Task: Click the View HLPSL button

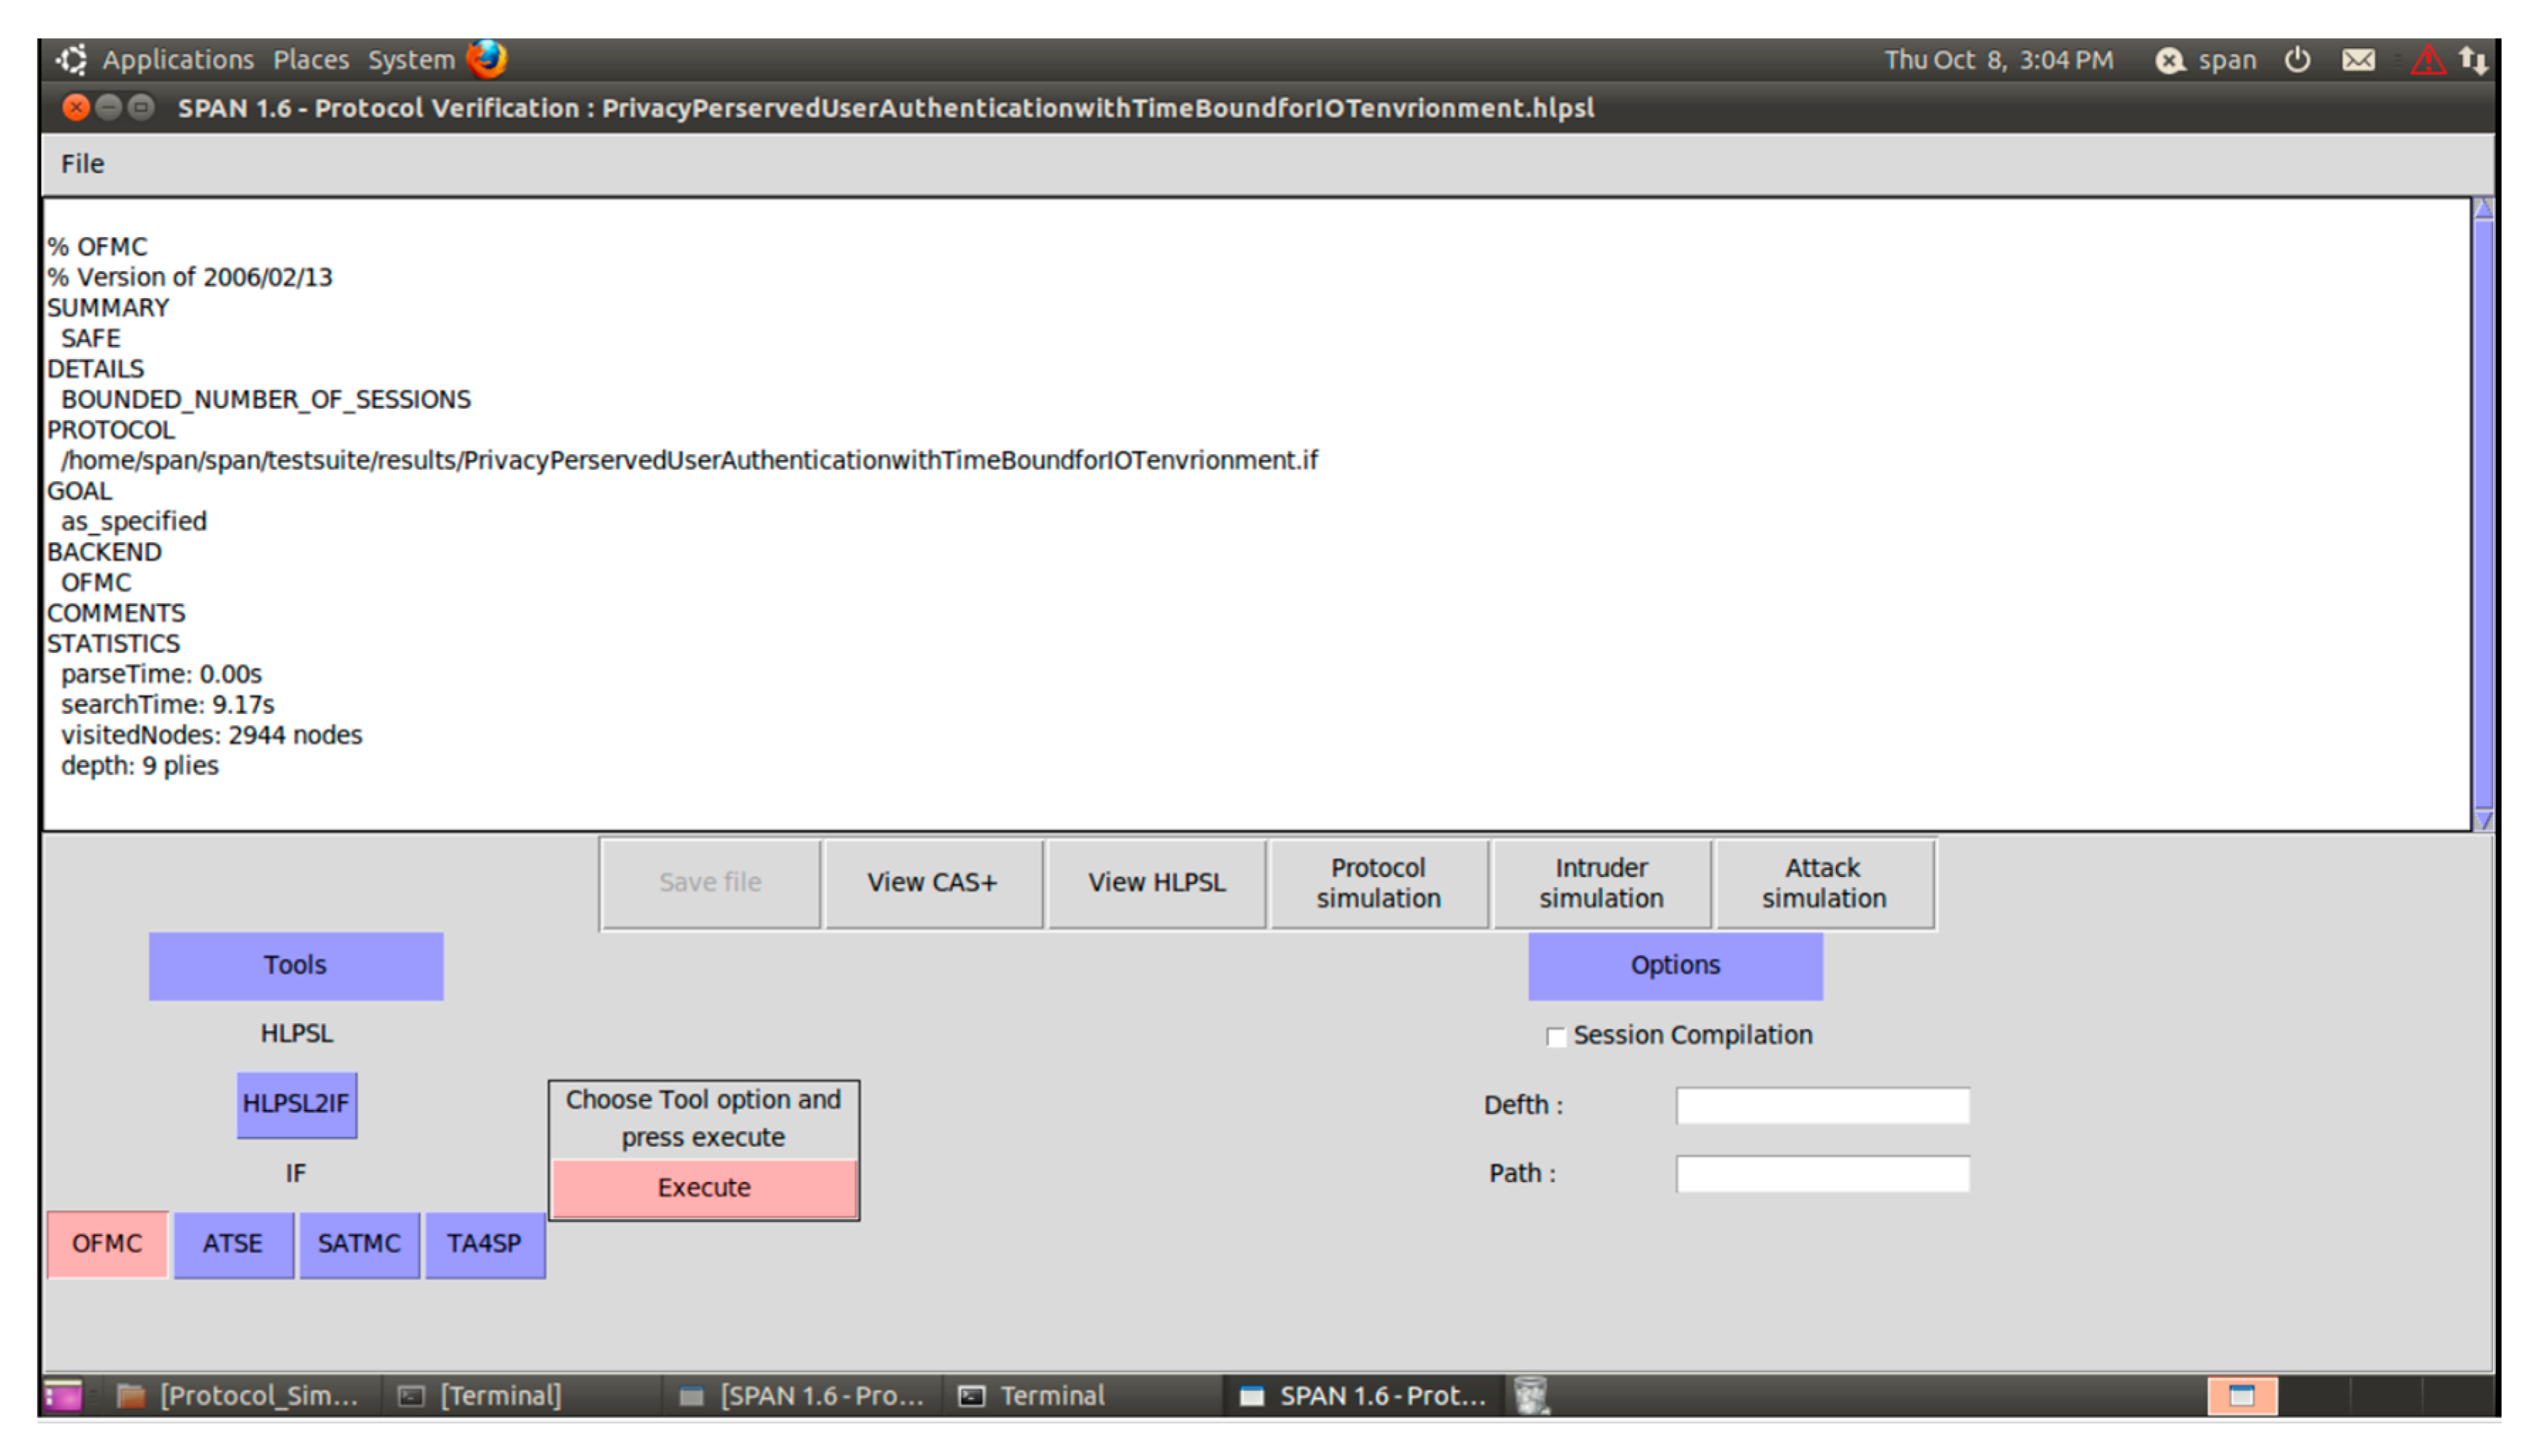Action: click(1156, 882)
